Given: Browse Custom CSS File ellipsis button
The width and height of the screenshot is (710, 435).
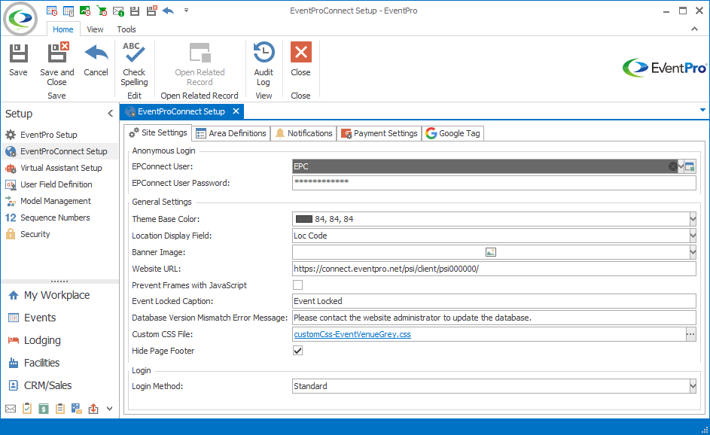Looking at the screenshot, I should [690, 334].
